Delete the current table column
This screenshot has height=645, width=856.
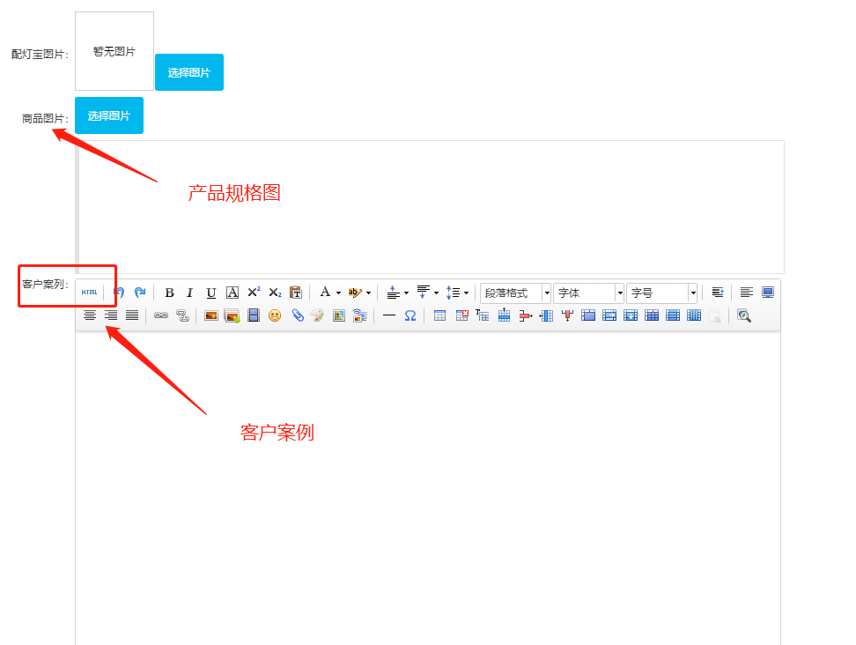[x=567, y=315]
